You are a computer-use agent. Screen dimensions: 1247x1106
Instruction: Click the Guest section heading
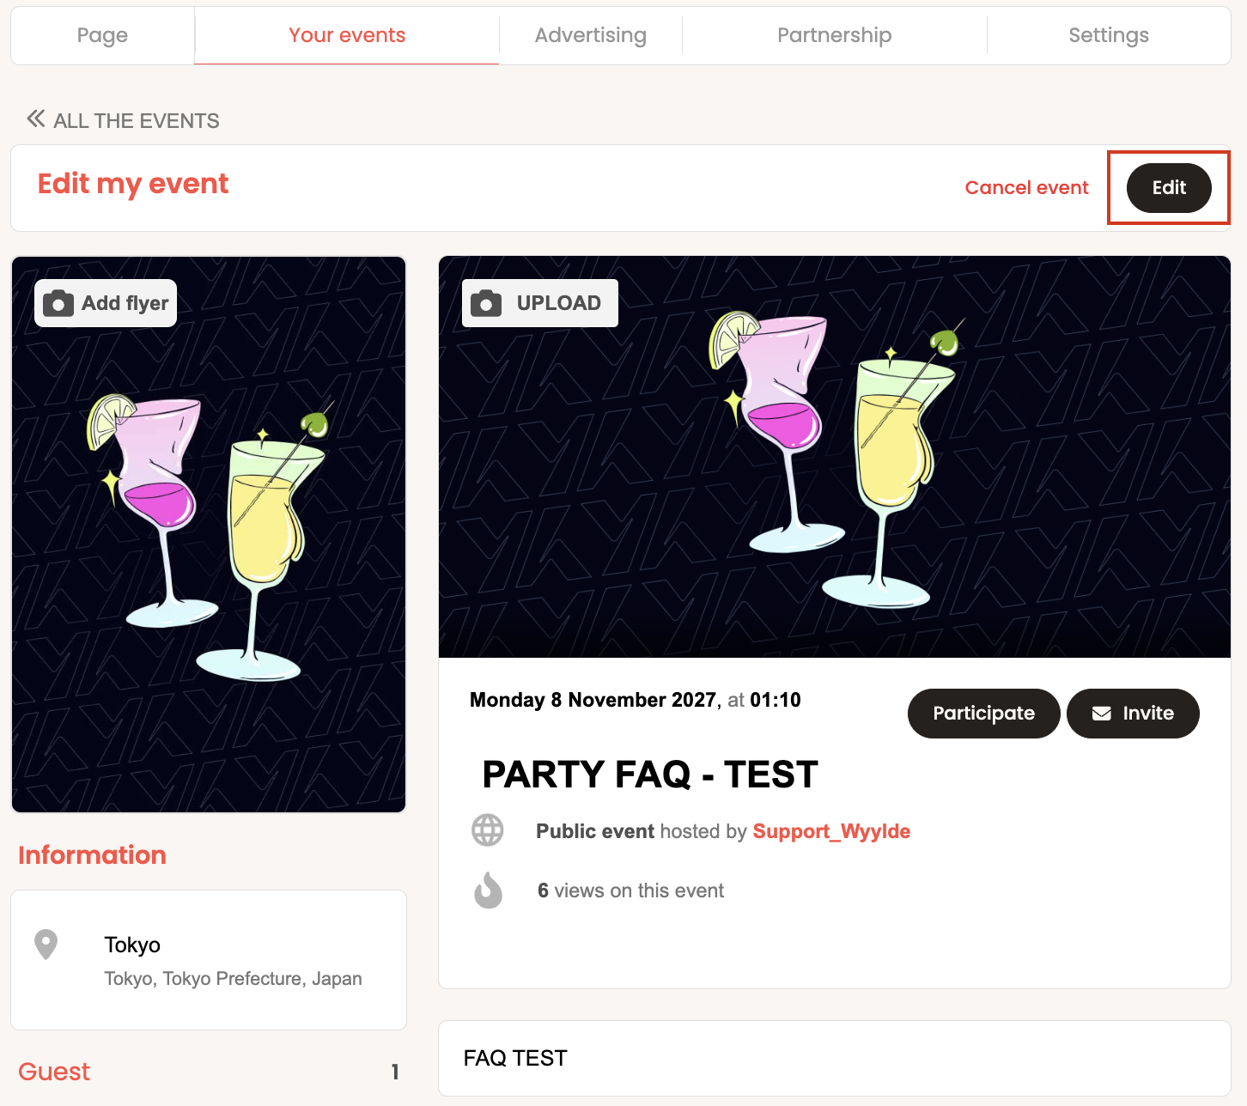(x=54, y=1072)
